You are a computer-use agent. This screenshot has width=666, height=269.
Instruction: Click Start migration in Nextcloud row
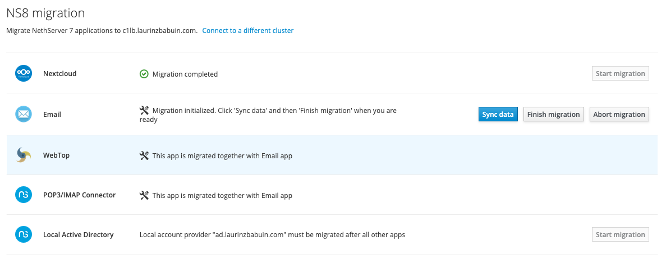[x=620, y=73]
